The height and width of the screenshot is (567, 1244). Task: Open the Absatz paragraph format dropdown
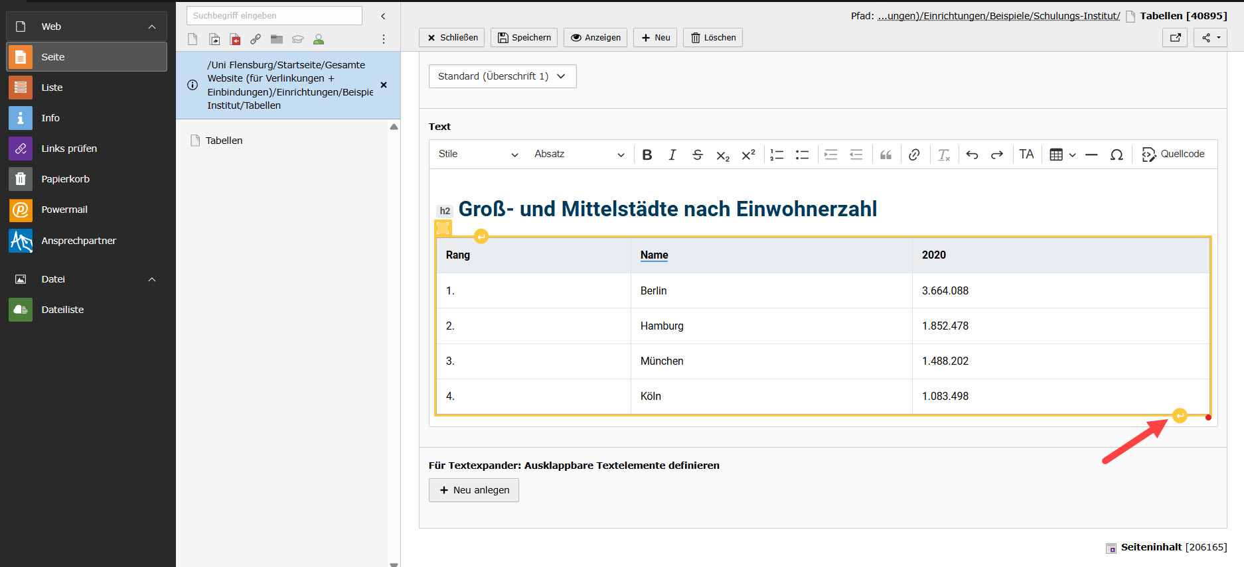click(x=579, y=155)
